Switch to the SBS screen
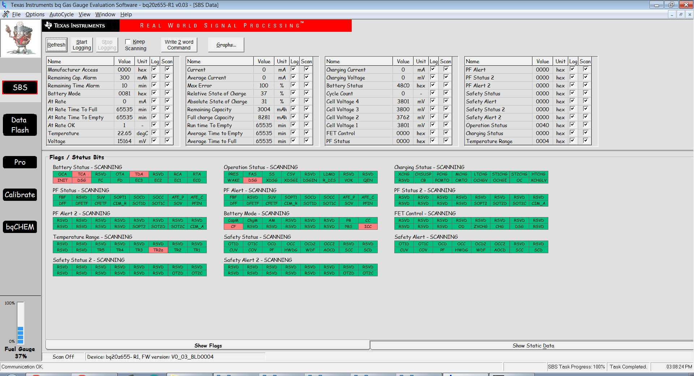Image resolution: width=694 pixels, height=376 pixels. pyautogui.click(x=20, y=87)
